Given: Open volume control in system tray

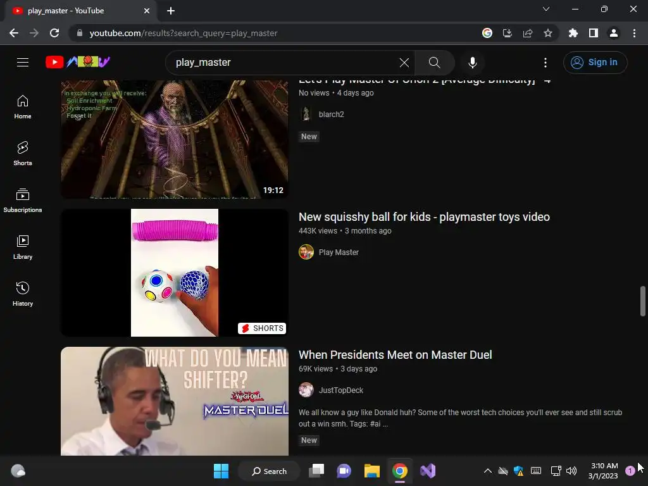Looking at the screenshot, I should point(571,471).
